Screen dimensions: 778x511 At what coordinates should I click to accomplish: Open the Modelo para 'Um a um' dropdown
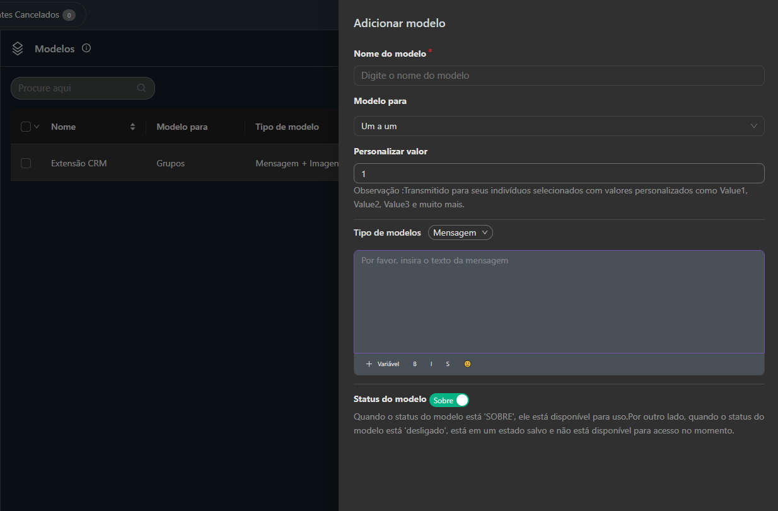click(x=559, y=126)
